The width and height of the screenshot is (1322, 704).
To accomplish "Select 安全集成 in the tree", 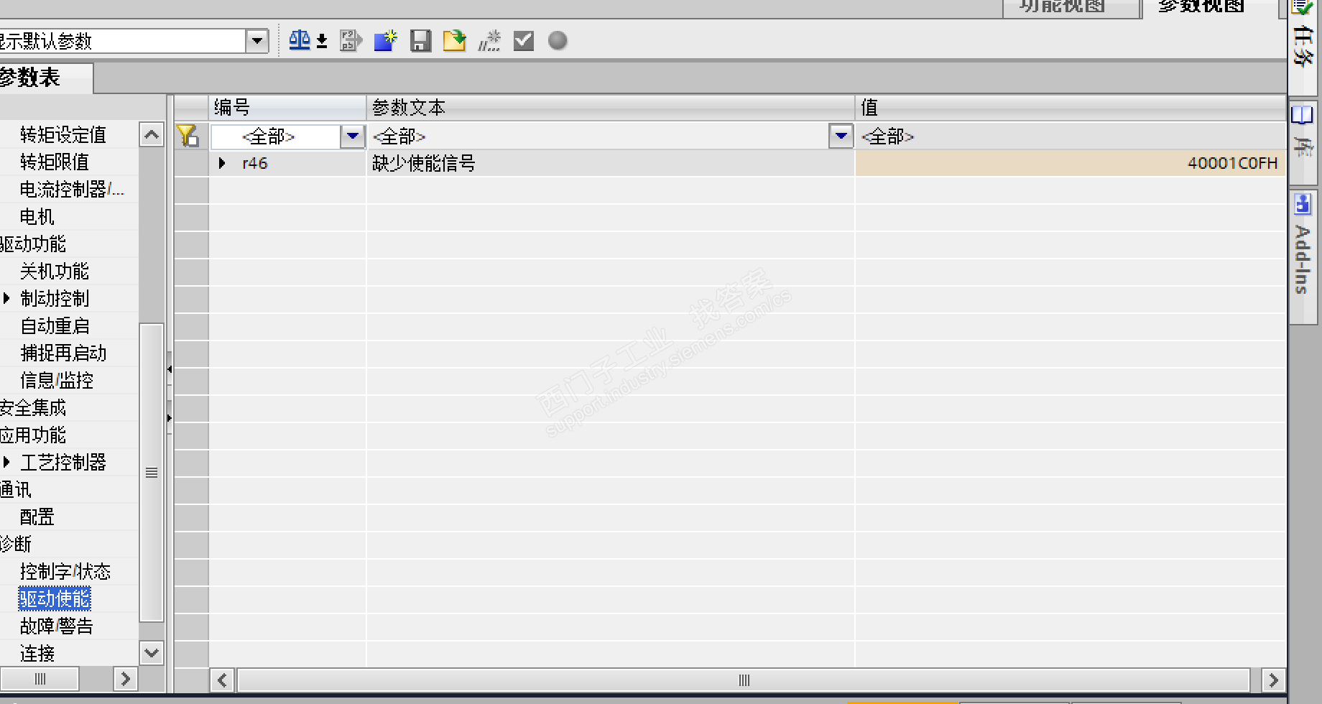I will coord(33,407).
